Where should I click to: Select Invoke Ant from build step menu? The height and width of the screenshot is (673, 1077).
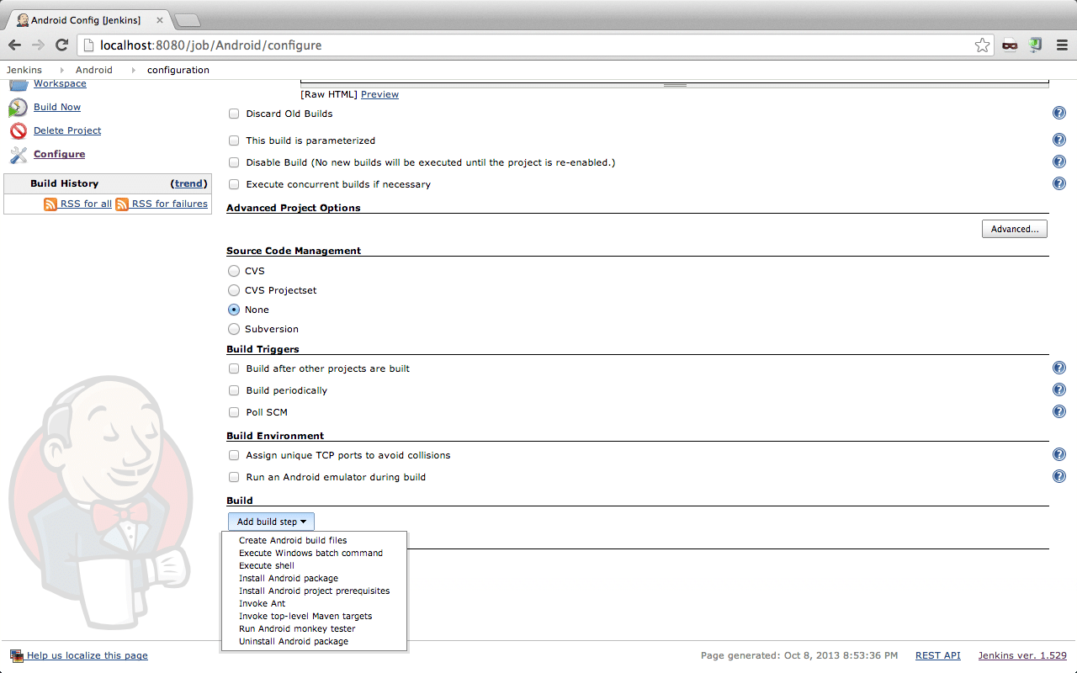[x=263, y=604]
